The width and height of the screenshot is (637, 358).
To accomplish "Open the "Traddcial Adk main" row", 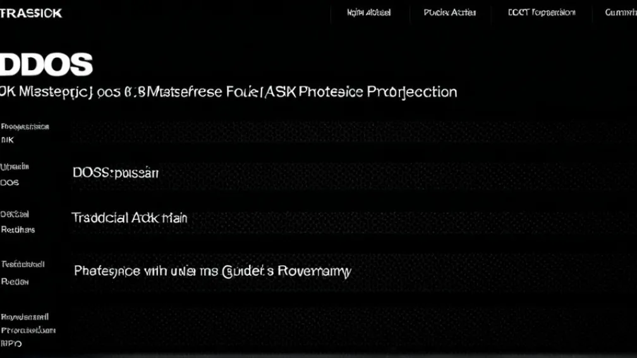I will coord(130,218).
